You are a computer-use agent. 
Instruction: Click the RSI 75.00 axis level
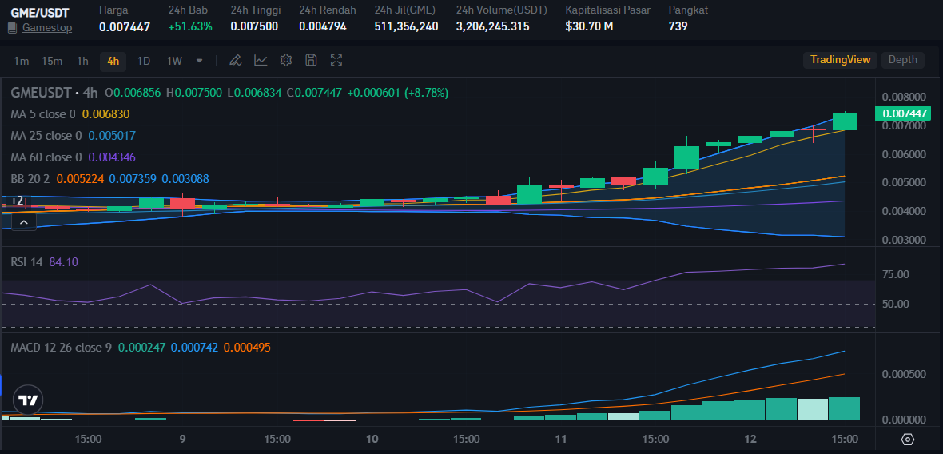[x=896, y=275]
